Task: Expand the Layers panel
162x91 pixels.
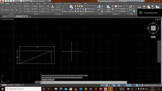Action: pyautogui.click(x=82, y=14)
